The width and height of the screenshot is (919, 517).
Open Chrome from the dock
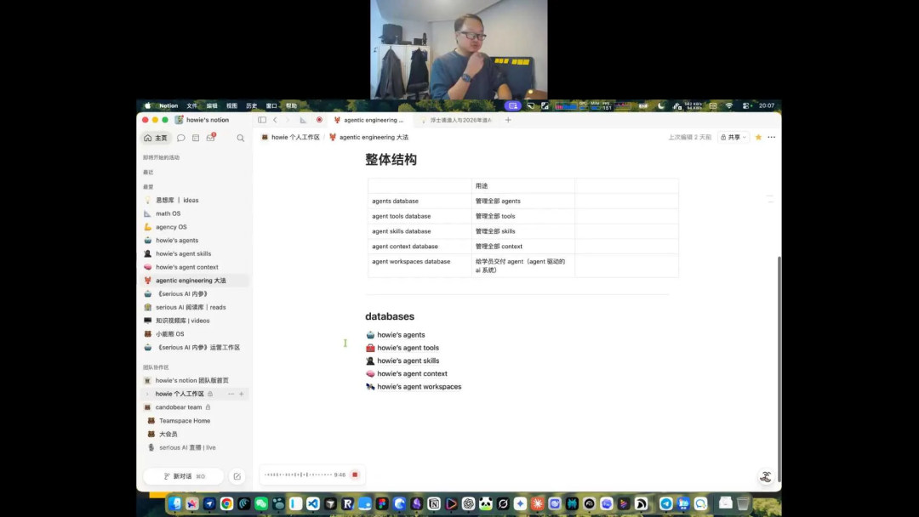pos(227,503)
